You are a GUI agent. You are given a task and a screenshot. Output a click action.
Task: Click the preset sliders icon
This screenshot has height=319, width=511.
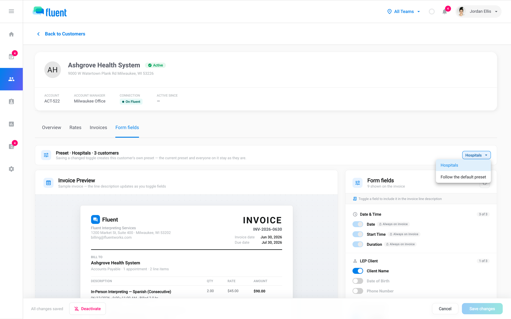[46, 155]
